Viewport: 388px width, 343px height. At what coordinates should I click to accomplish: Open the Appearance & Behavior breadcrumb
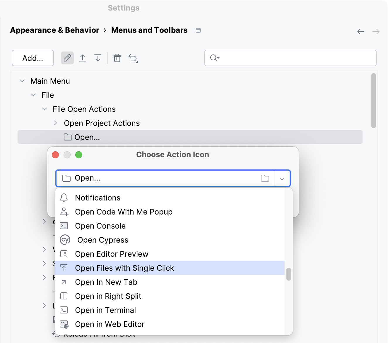[x=54, y=30]
